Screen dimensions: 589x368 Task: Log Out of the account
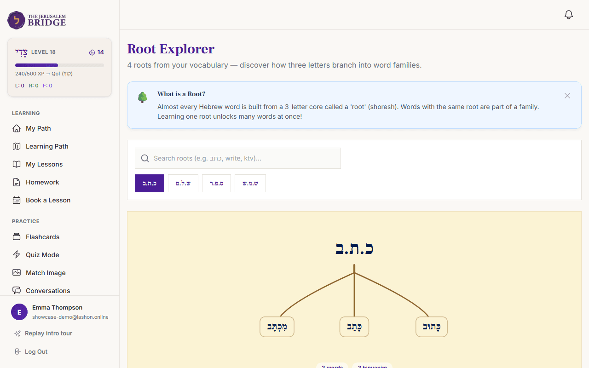tap(35, 351)
